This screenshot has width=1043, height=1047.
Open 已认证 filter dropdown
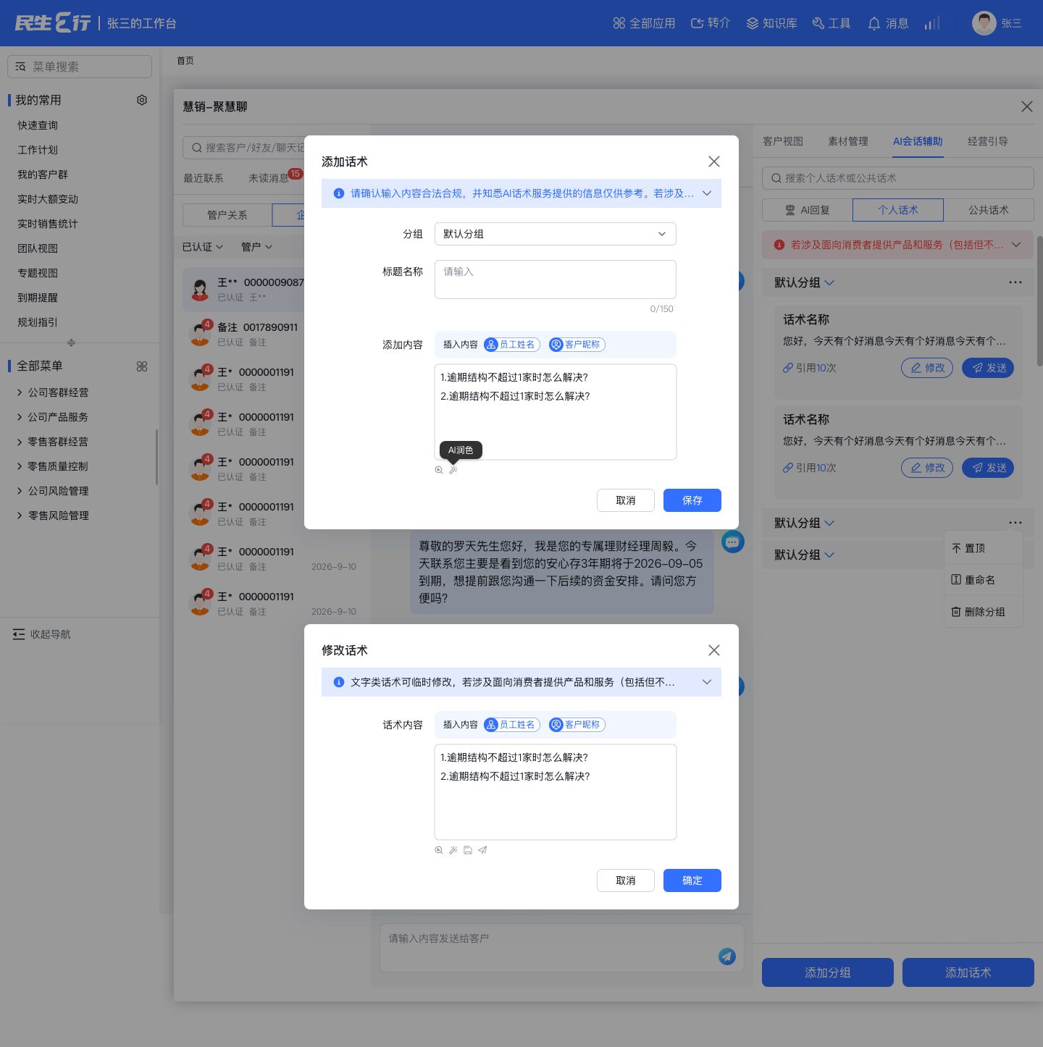pyautogui.click(x=203, y=247)
